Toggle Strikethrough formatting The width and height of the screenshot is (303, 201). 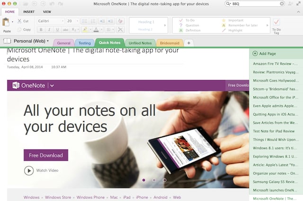(x=65, y=29)
